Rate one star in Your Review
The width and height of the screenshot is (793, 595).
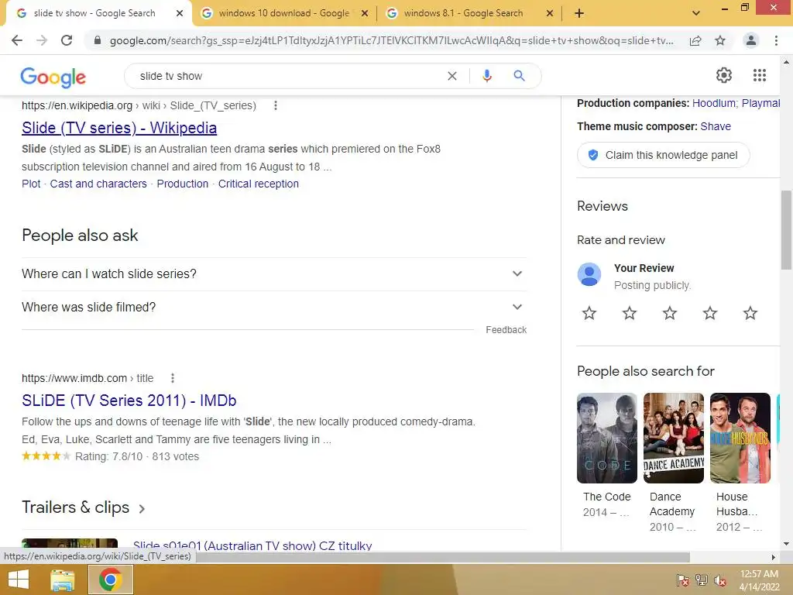pyautogui.click(x=589, y=313)
